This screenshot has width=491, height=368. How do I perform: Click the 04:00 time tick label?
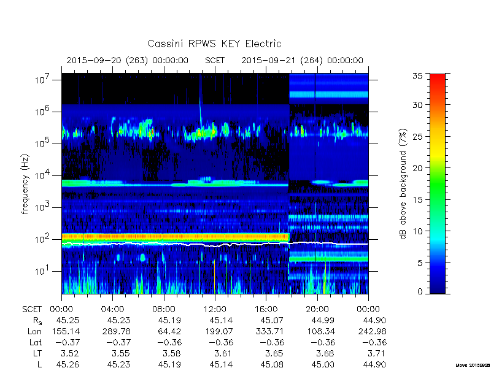click(x=112, y=309)
